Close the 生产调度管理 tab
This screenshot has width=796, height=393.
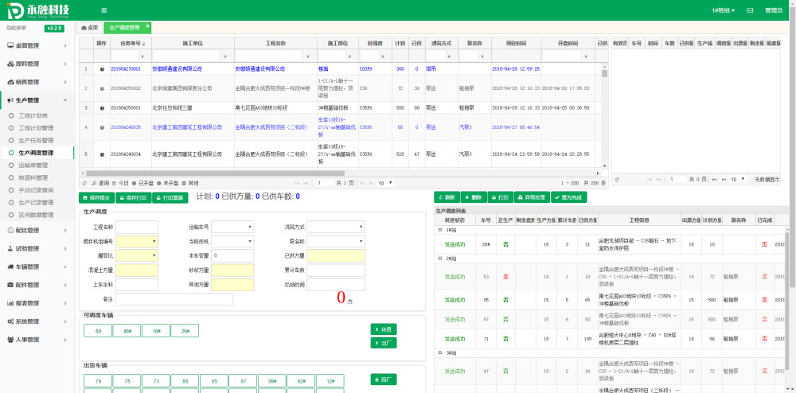tap(148, 27)
